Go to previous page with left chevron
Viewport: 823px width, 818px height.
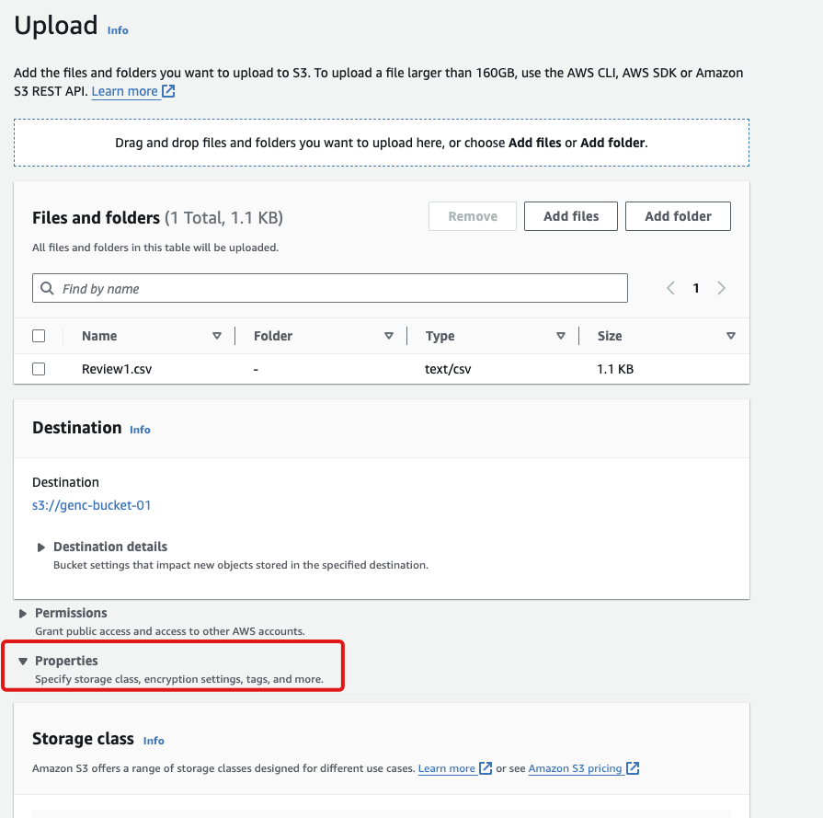coord(670,288)
